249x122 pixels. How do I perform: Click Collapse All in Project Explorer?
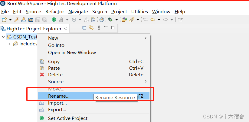(x=84, y=28)
